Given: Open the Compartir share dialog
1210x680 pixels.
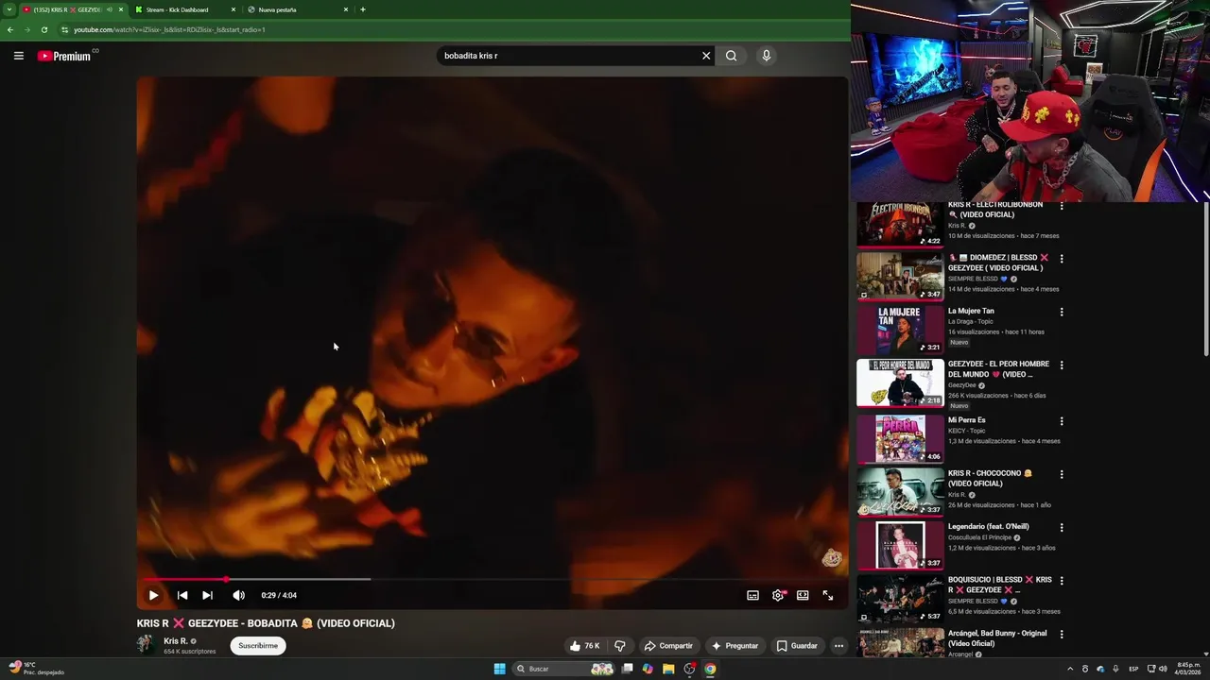Looking at the screenshot, I should 668,646.
